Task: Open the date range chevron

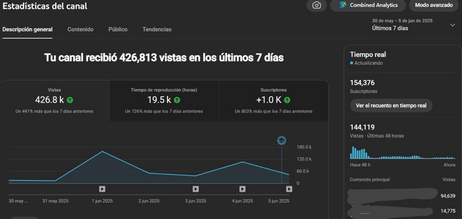Action: click(x=453, y=25)
